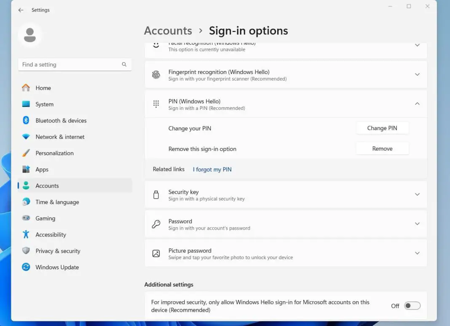The image size is (450, 326).
Task: Click the Windows Update icon
Action: (x=26, y=267)
